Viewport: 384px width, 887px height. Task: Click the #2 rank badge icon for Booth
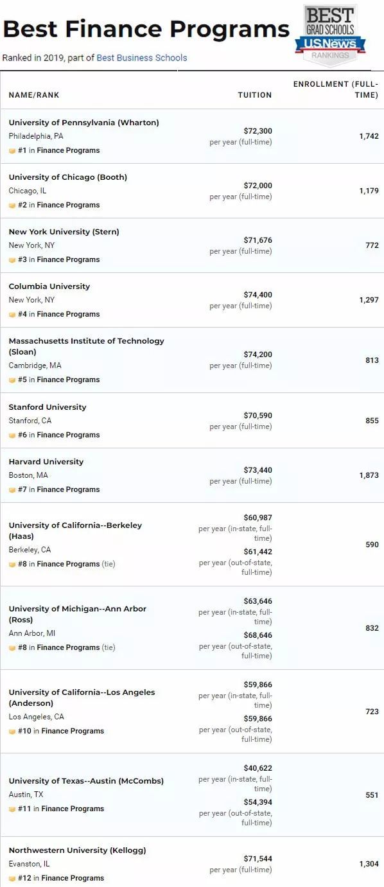coord(12,206)
